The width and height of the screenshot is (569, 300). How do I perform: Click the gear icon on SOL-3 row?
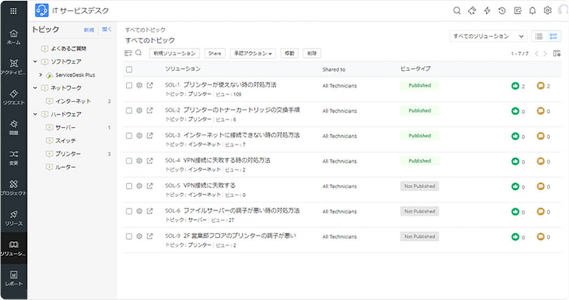point(139,136)
